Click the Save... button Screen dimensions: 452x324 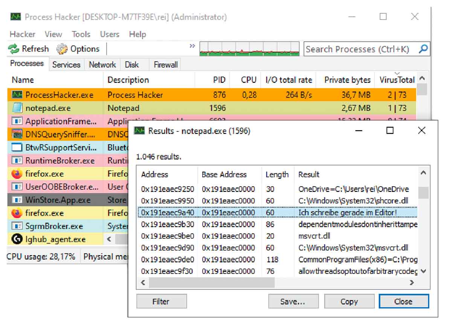(x=292, y=301)
